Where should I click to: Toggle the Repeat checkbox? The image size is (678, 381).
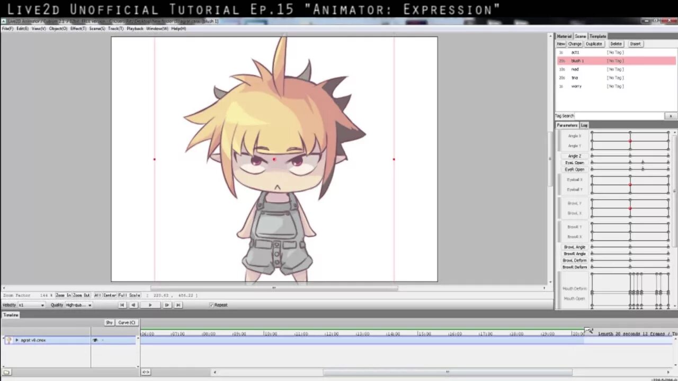click(211, 305)
